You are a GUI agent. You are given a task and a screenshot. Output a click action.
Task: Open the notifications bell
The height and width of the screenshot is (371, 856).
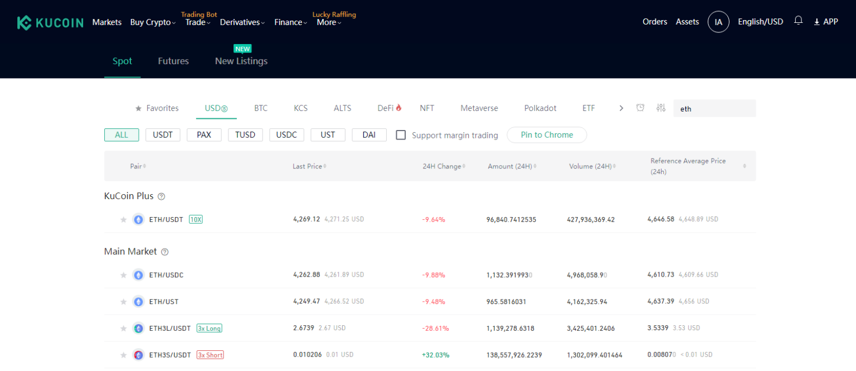coord(799,21)
